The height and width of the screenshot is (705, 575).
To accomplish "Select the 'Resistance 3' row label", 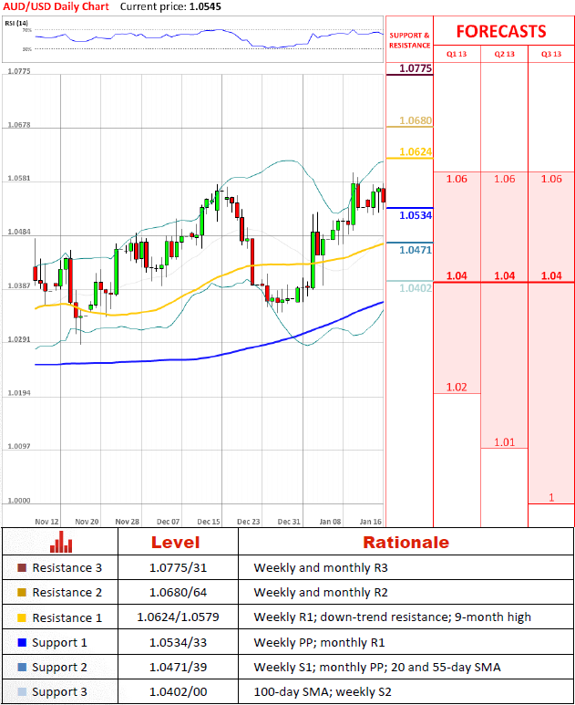I will [x=67, y=568].
